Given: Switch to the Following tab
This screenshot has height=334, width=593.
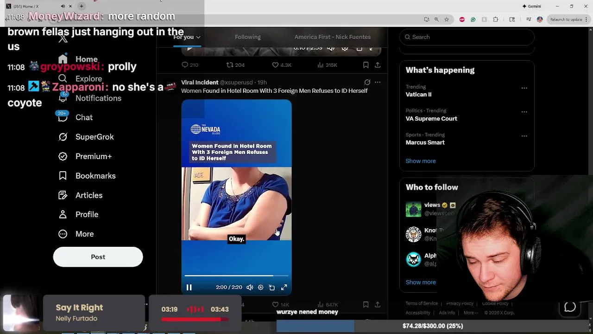Looking at the screenshot, I should [247, 37].
